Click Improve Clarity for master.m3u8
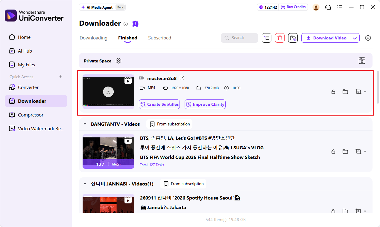 click(x=205, y=104)
